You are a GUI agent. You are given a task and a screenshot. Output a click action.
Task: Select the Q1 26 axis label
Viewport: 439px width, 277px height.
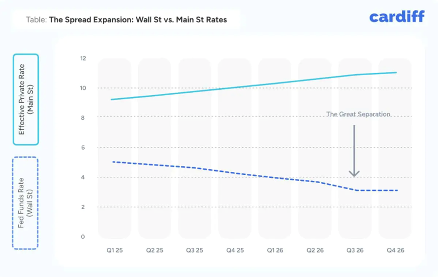click(275, 250)
